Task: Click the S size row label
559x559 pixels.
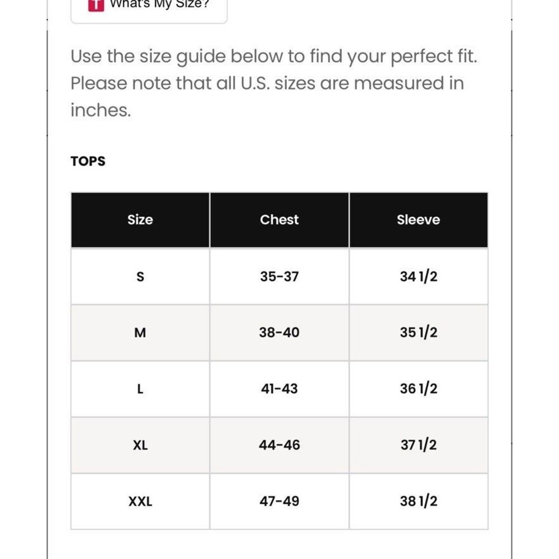Action: coord(140,276)
